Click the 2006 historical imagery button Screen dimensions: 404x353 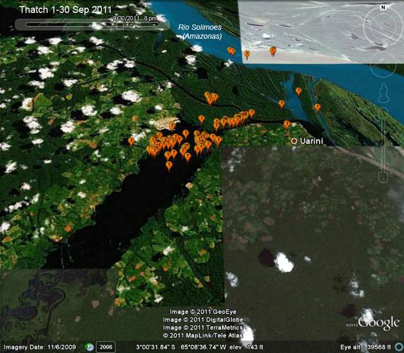106,347
